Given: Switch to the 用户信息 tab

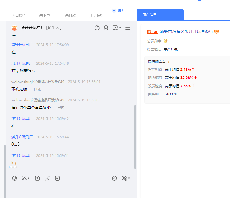Looking at the screenshot, I should [160, 14].
